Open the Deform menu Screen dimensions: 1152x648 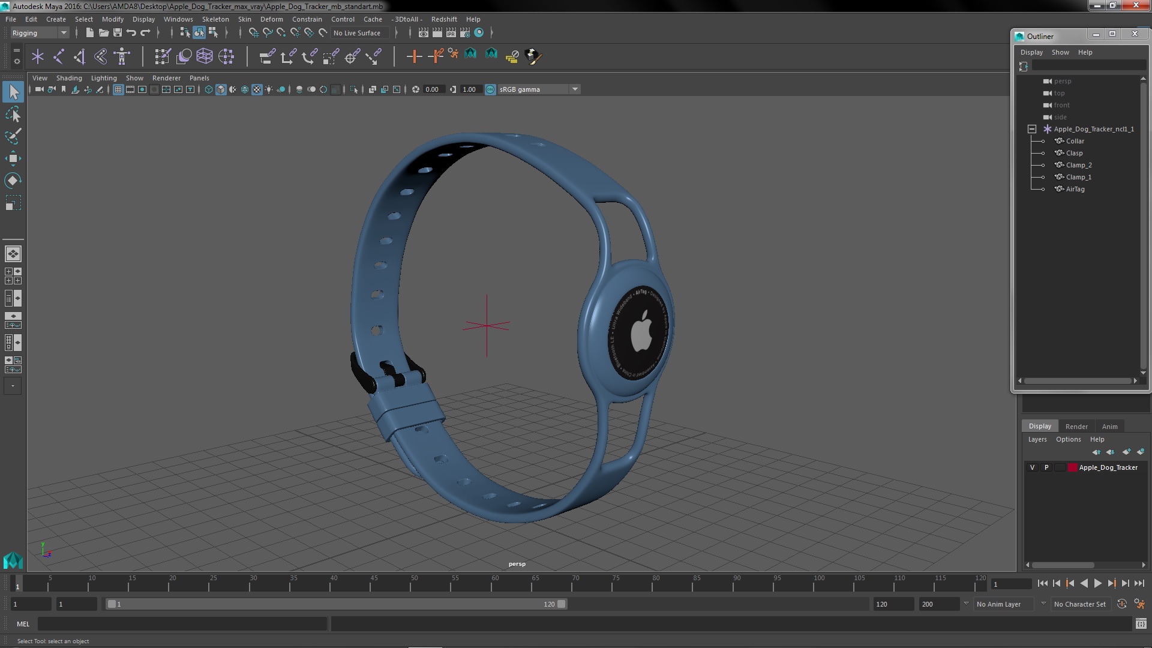coord(271,19)
